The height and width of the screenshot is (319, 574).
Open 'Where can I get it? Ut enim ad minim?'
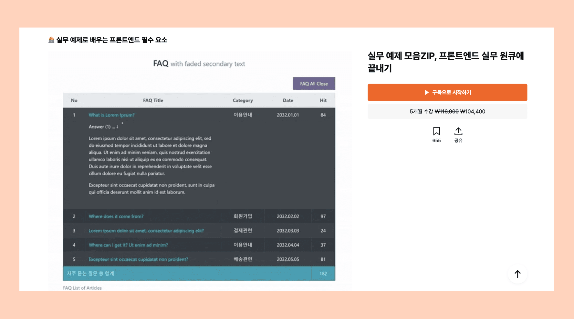point(128,245)
